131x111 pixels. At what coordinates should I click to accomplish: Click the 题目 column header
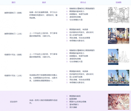[x=14, y=2]
